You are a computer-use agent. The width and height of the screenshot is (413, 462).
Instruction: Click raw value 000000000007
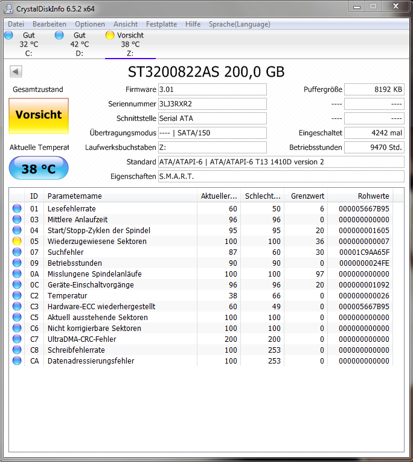(x=364, y=242)
